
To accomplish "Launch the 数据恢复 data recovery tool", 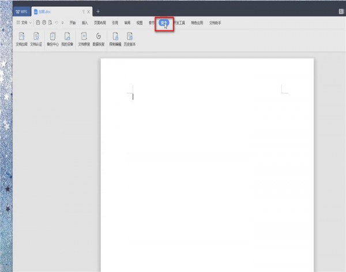I will tap(99, 39).
